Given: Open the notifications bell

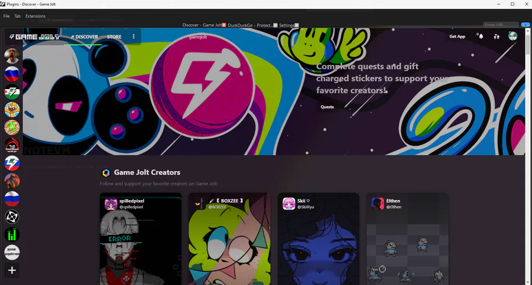Looking at the screenshot, I should 481,36.
